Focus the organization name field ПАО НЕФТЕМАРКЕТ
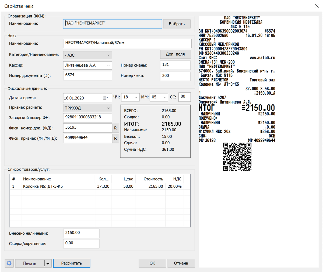Image resolution: width=323 pixels, height=272 pixels. tap(113, 24)
